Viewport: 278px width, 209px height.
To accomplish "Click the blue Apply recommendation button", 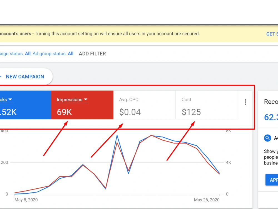I will click(272, 180).
